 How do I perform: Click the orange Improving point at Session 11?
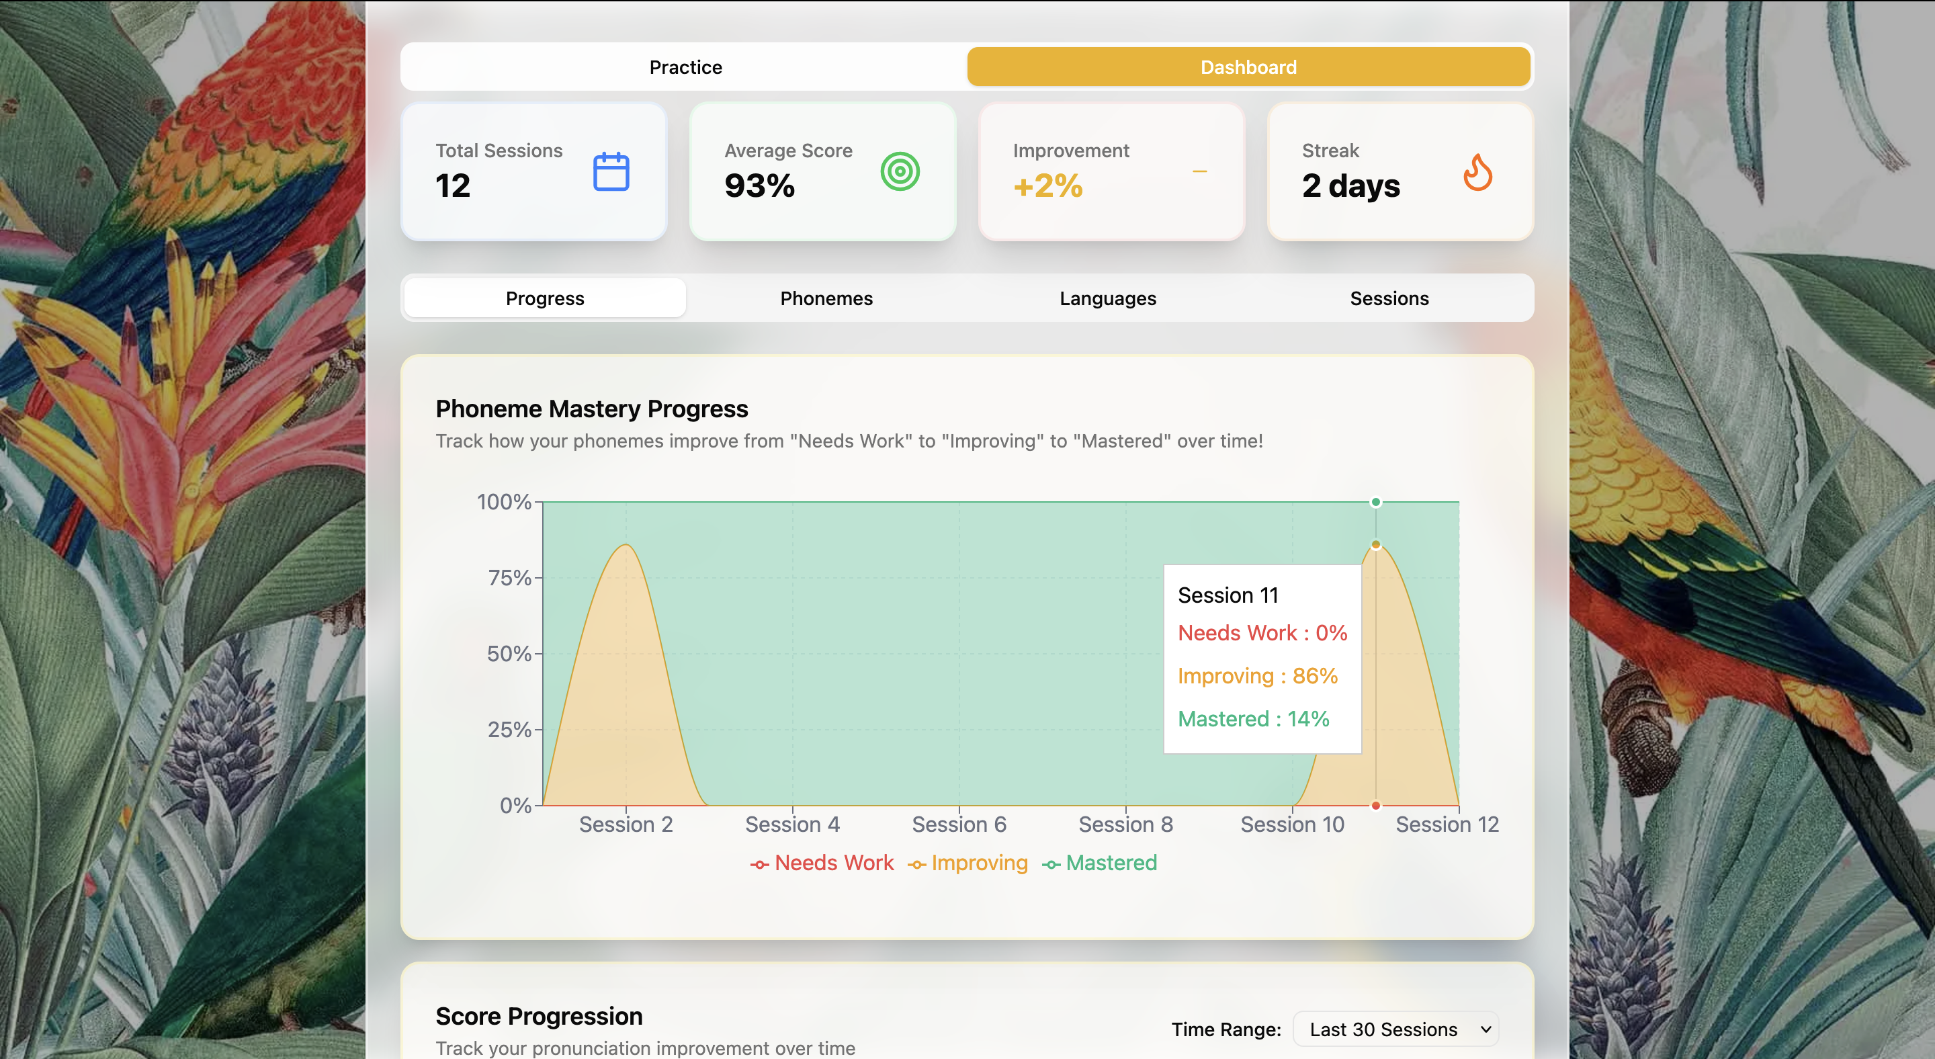pyautogui.click(x=1375, y=544)
